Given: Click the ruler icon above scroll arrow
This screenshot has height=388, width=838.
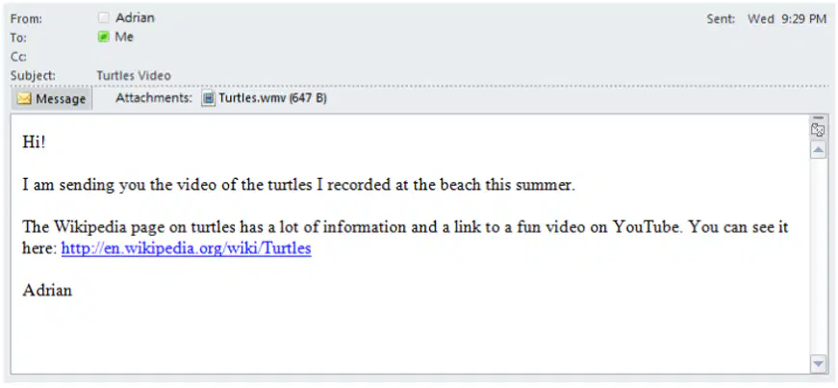Looking at the screenshot, I should coord(818,130).
